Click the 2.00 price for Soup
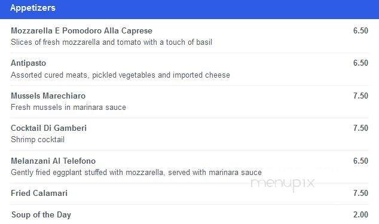Viewport: 379px width, 224px height. (x=360, y=214)
